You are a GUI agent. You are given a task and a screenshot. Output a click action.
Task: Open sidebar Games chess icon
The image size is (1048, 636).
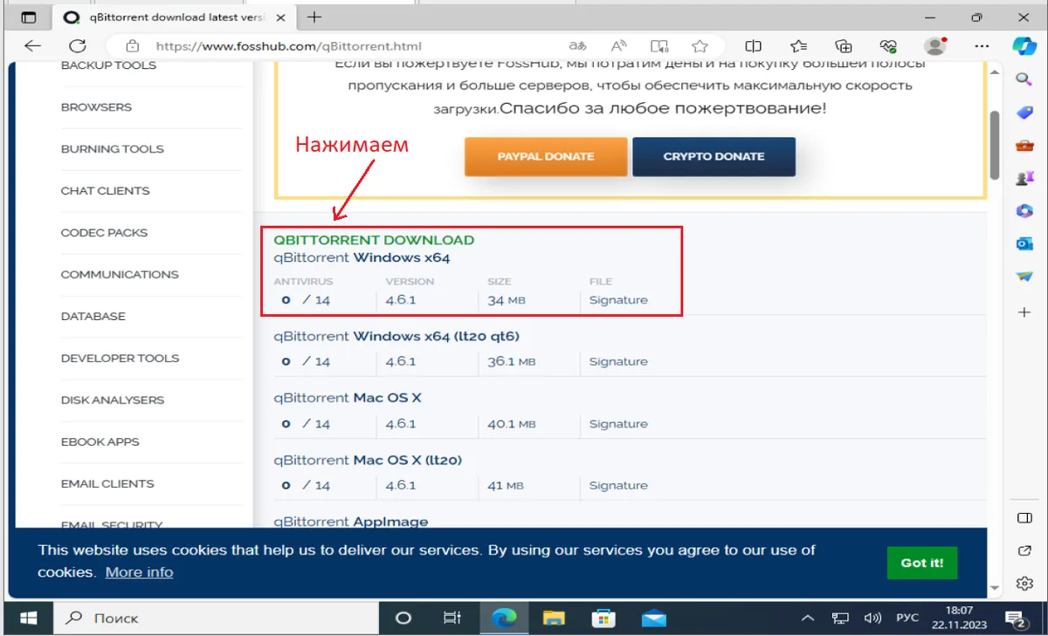[x=1024, y=179]
